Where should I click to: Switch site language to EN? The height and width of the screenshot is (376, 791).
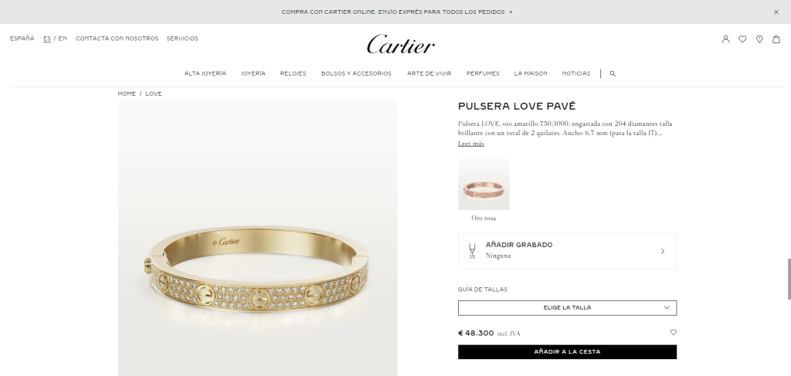[63, 39]
